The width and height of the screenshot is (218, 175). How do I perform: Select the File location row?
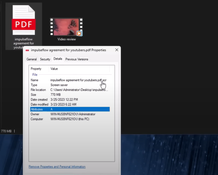pyautogui.click(x=70, y=90)
